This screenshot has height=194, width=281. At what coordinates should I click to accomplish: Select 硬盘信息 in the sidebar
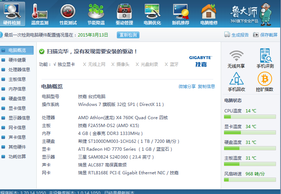coord(17,99)
